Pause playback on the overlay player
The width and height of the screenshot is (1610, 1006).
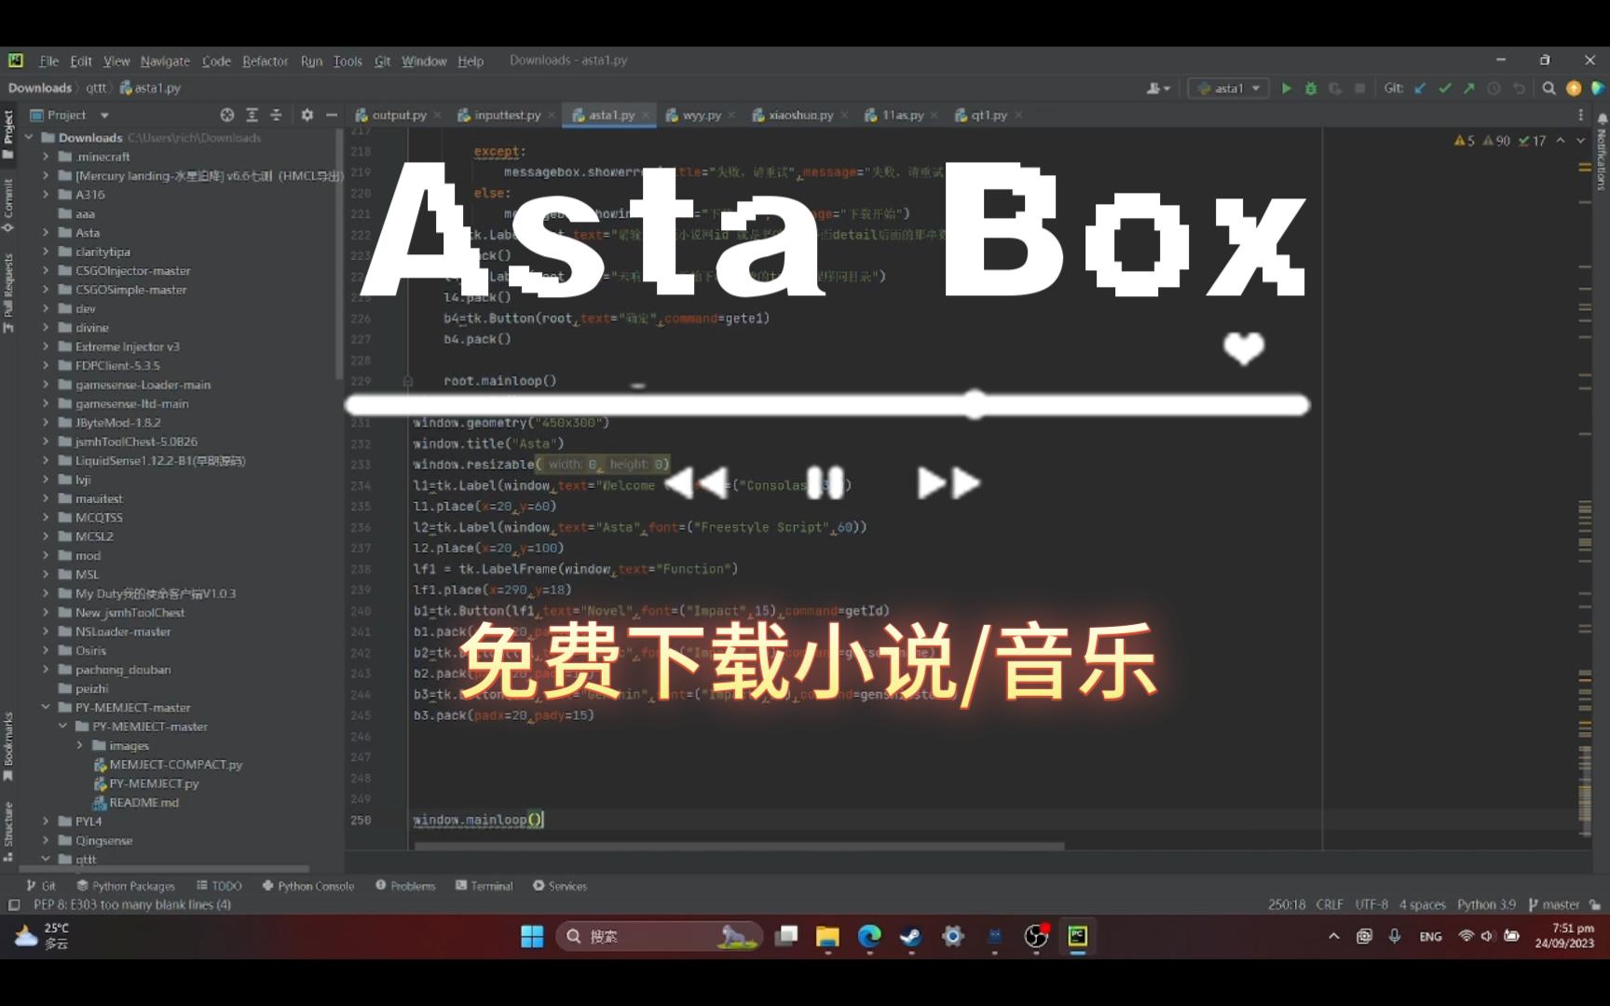[825, 483]
